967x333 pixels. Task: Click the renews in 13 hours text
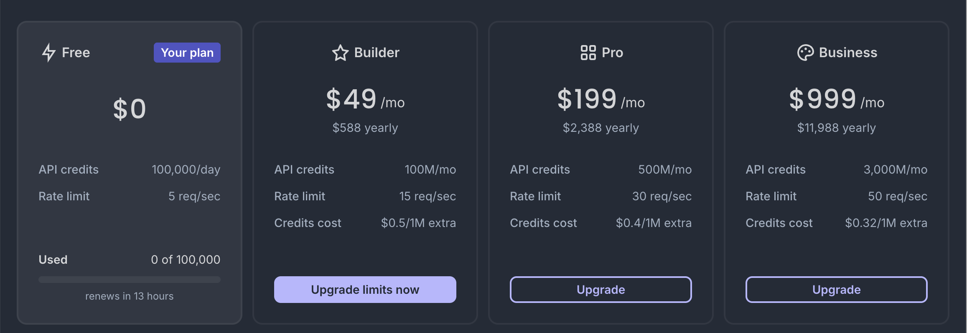[x=130, y=296]
